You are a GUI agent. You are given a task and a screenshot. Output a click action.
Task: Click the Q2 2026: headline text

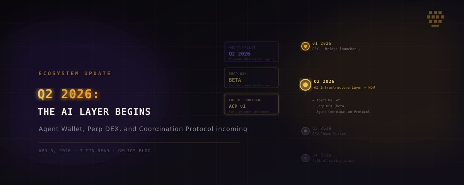pos(68,94)
